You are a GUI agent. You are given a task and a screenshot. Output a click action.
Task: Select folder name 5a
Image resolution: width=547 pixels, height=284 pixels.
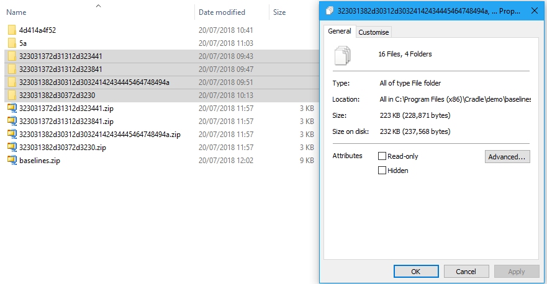click(x=23, y=43)
